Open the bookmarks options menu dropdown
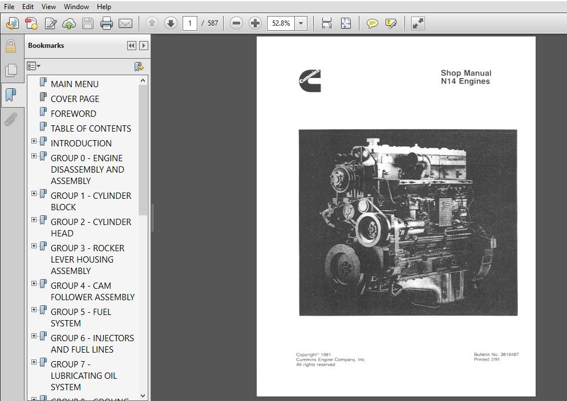Screen dimensions: 567x401 [34, 66]
